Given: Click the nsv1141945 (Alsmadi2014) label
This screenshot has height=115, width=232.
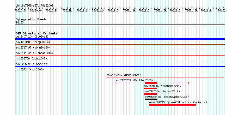Looking at the screenshot, I should [x=34, y=53].
